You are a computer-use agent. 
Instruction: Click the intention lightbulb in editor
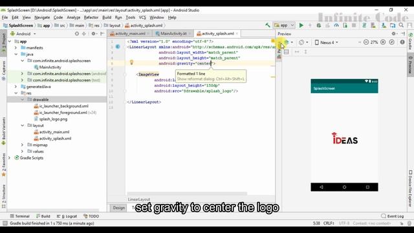(131, 62)
